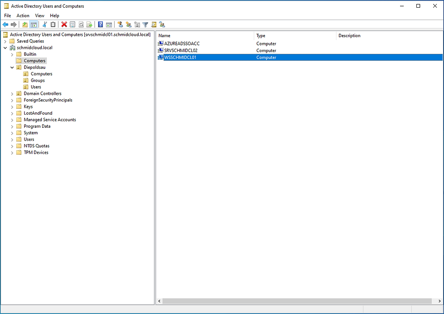Select Users under Diepoldsau
This screenshot has height=314, width=444.
36,87
